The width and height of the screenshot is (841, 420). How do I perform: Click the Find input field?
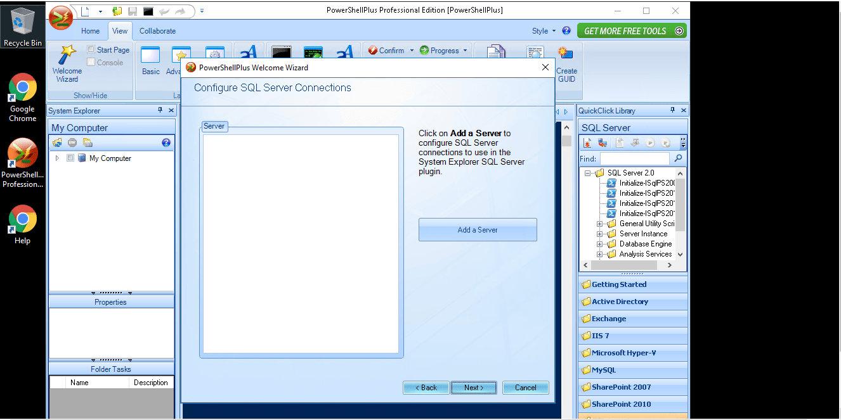tap(634, 158)
